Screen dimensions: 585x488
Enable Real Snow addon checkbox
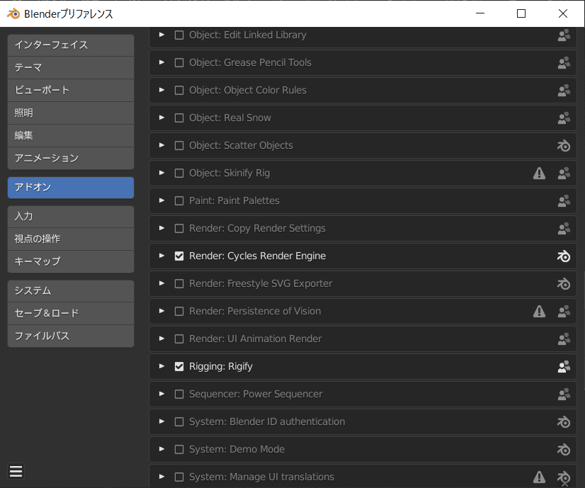[x=179, y=118]
